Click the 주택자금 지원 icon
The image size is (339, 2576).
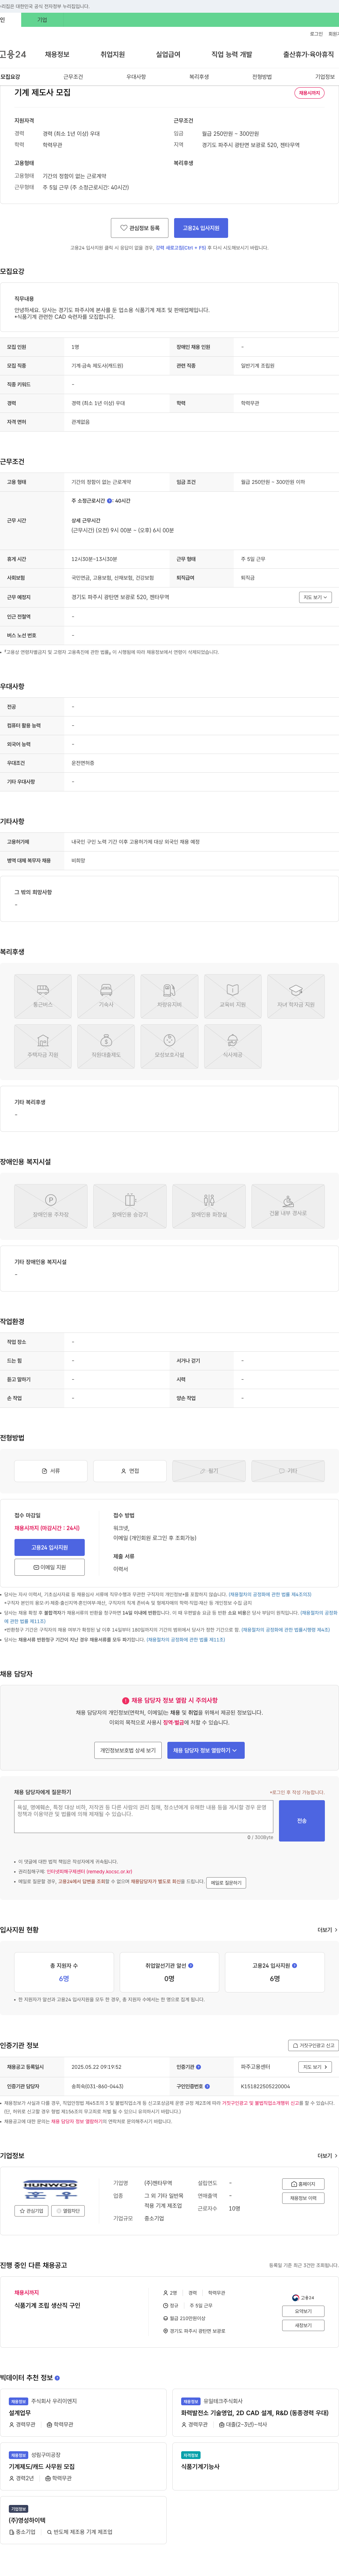pyautogui.click(x=43, y=1047)
